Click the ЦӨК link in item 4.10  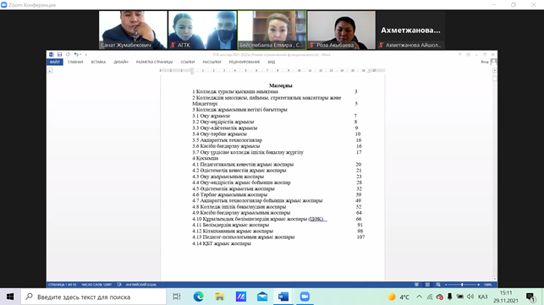316,219
